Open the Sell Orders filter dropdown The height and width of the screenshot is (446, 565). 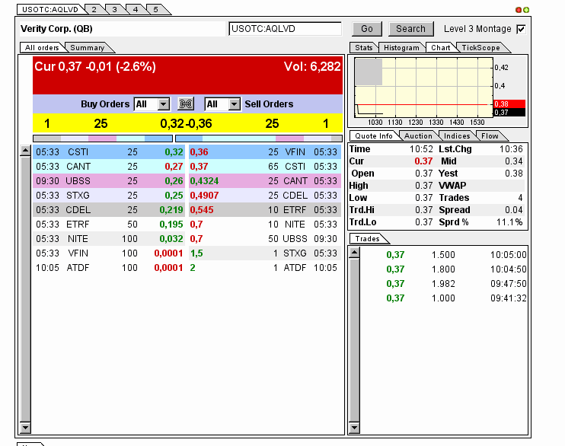(x=234, y=104)
